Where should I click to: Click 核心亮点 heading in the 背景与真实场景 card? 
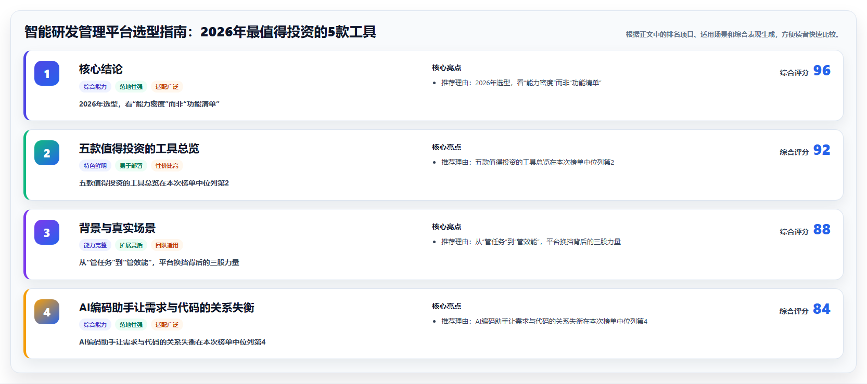click(x=447, y=227)
